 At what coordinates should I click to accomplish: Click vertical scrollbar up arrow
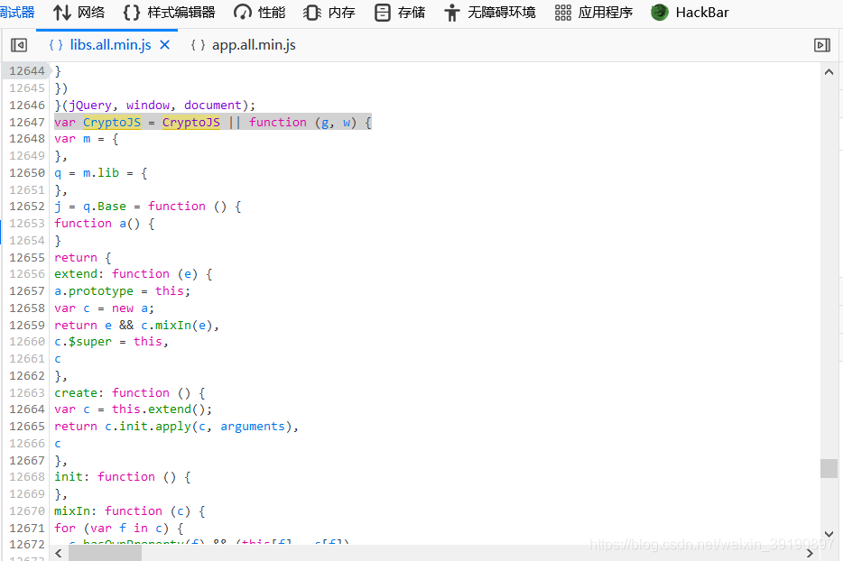829,72
